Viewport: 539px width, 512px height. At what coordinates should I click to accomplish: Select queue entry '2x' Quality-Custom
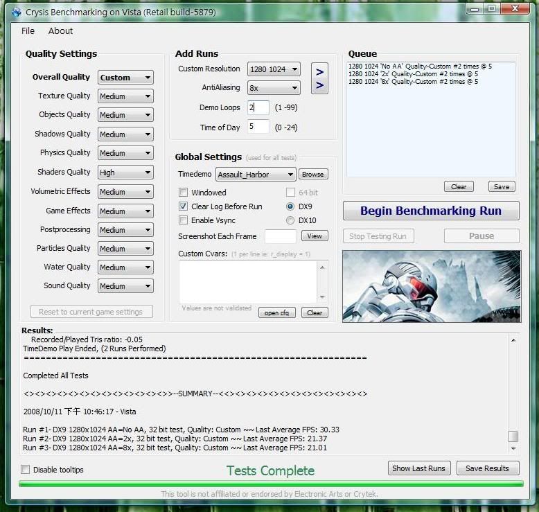coord(413,74)
